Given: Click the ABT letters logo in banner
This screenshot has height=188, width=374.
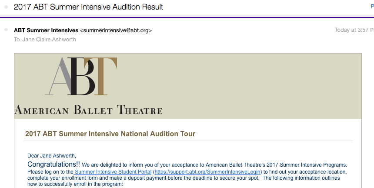Looking at the screenshot, I should click(x=81, y=76).
